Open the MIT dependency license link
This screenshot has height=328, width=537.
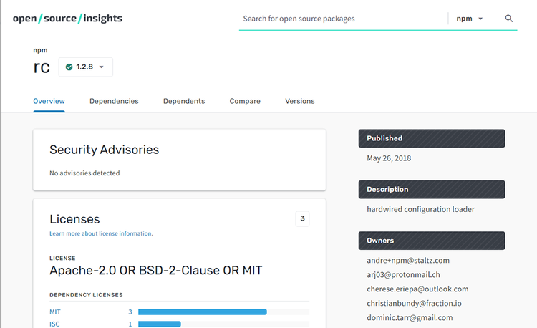[x=55, y=312]
